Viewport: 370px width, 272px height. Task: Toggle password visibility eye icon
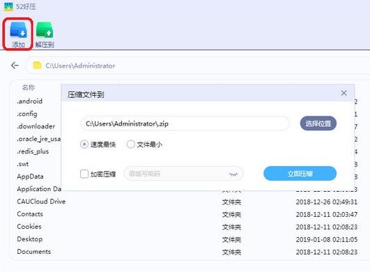(233, 174)
